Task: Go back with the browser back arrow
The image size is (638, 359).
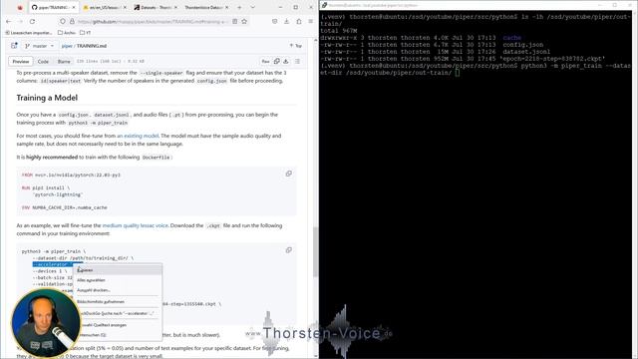Action: coord(9,21)
